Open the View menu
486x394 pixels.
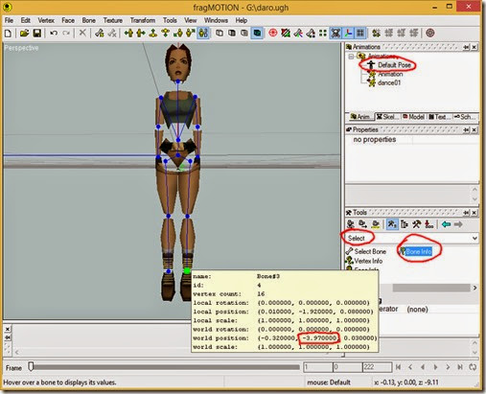point(190,20)
